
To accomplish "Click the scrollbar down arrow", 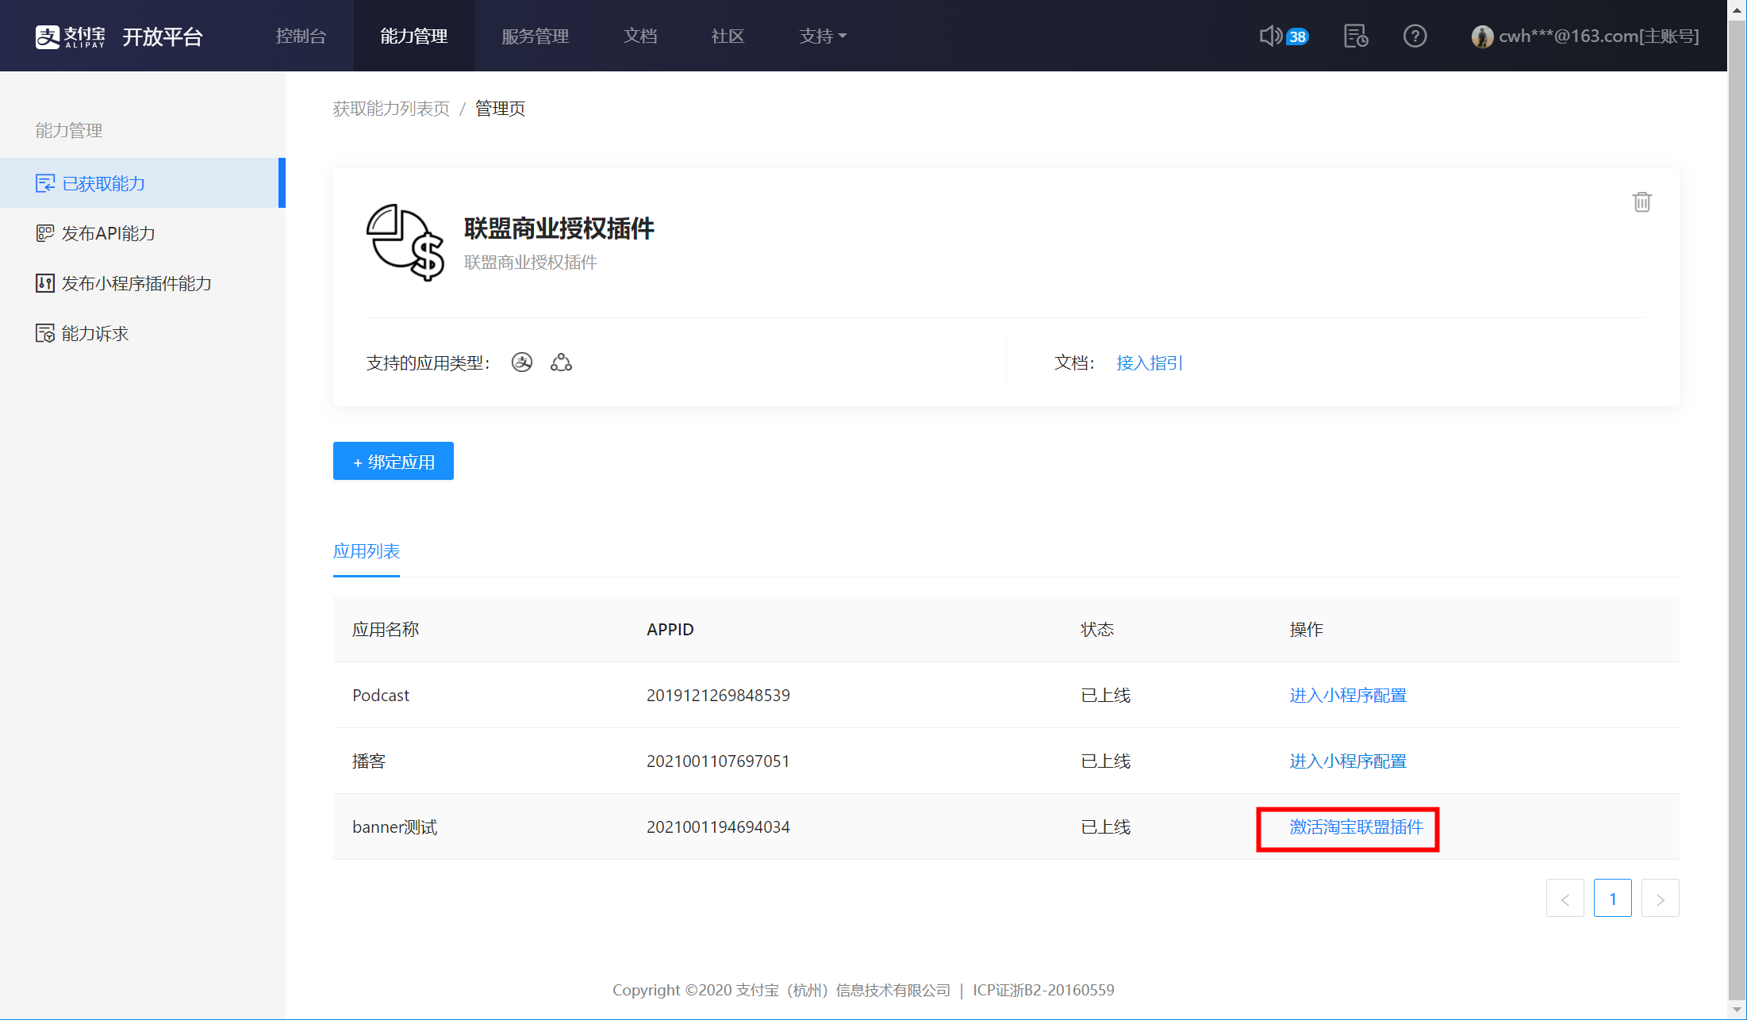I will [1737, 1010].
